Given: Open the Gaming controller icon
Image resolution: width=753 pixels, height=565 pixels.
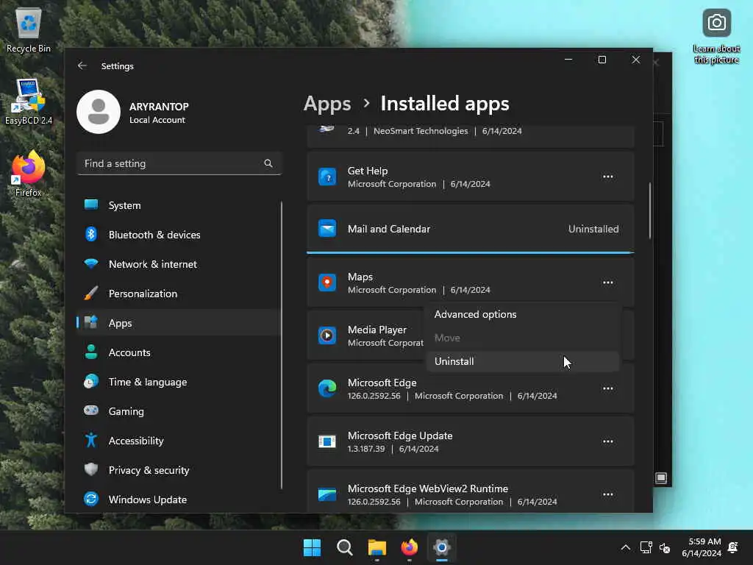Looking at the screenshot, I should click(x=90, y=411).
